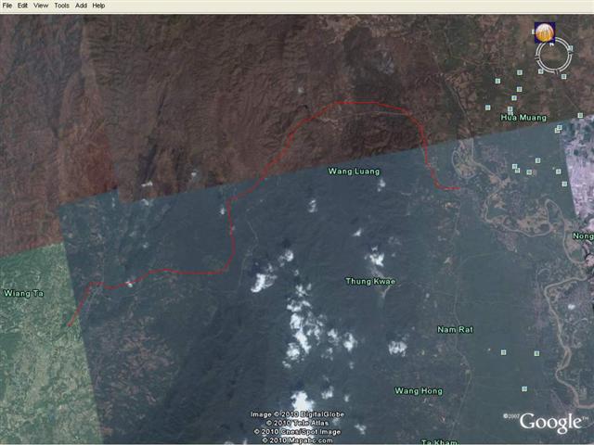This screenshot has width=594, height=445.
Task: Open the Help menu
Action: (98, 6)
